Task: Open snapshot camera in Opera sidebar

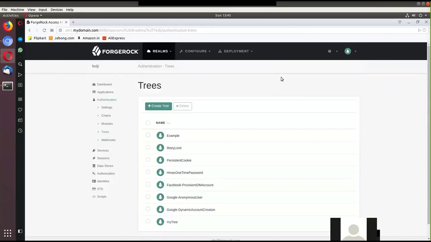Action: coord(20,85)
